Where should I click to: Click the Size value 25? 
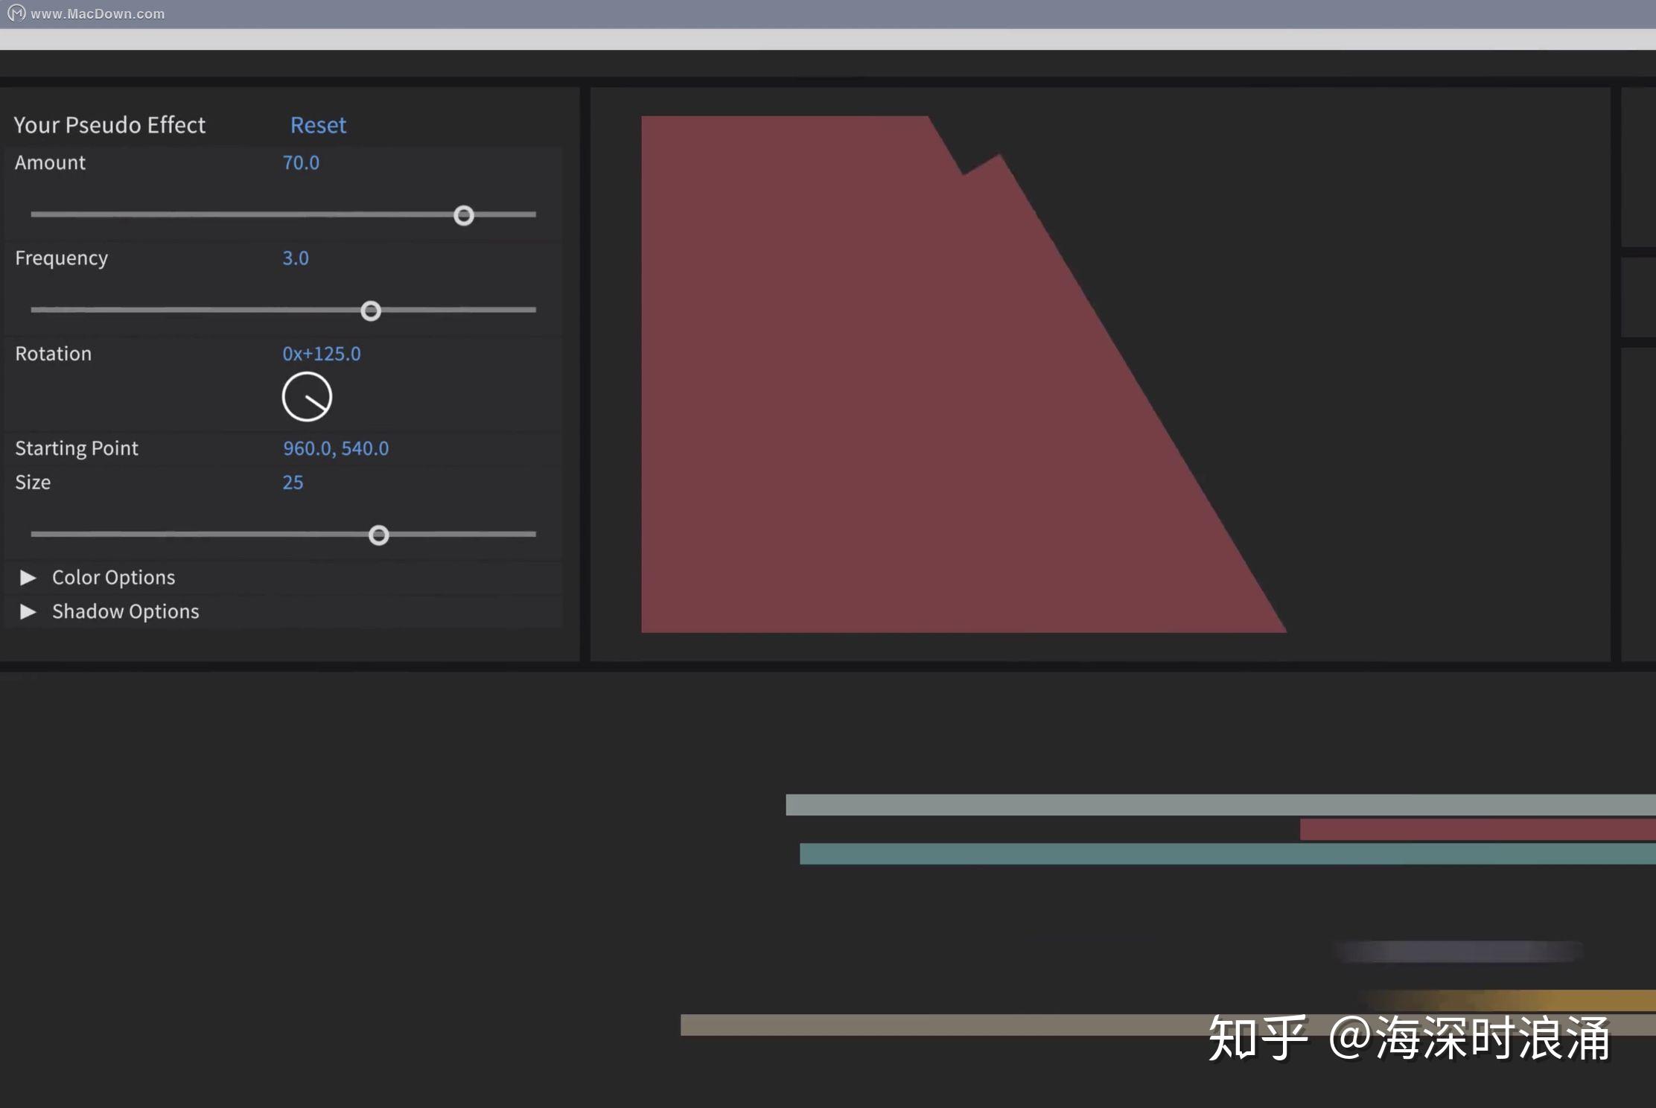[x=293, y=482]
